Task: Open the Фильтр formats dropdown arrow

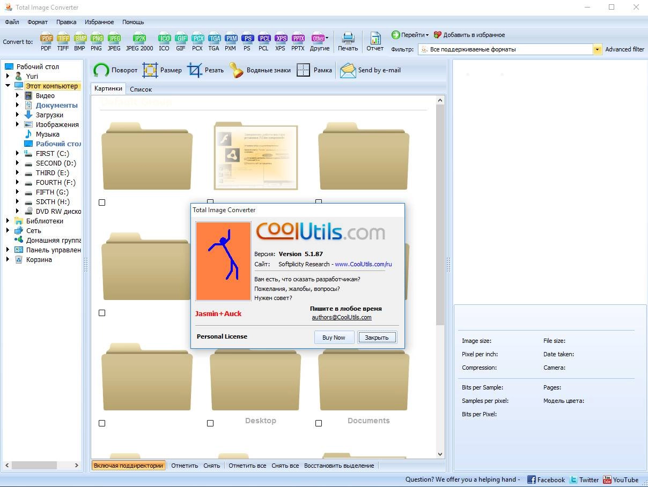Action: 597,49
